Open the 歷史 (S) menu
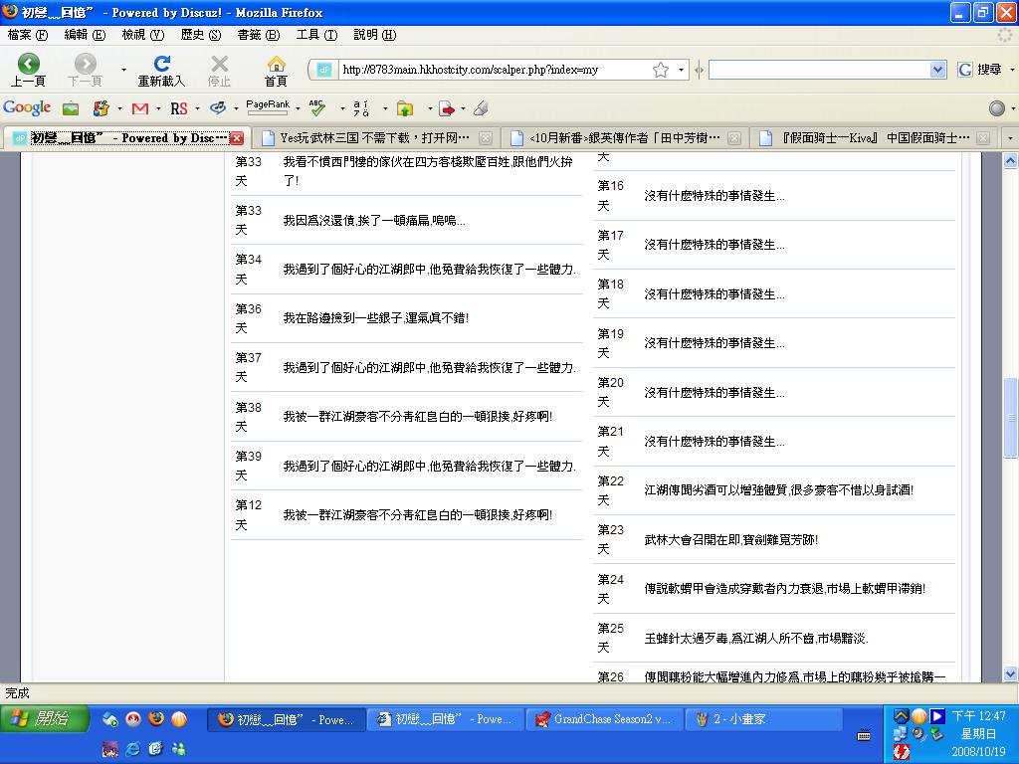The height and width of the screenshot is (764, 1019). click(x=201, y=35)
